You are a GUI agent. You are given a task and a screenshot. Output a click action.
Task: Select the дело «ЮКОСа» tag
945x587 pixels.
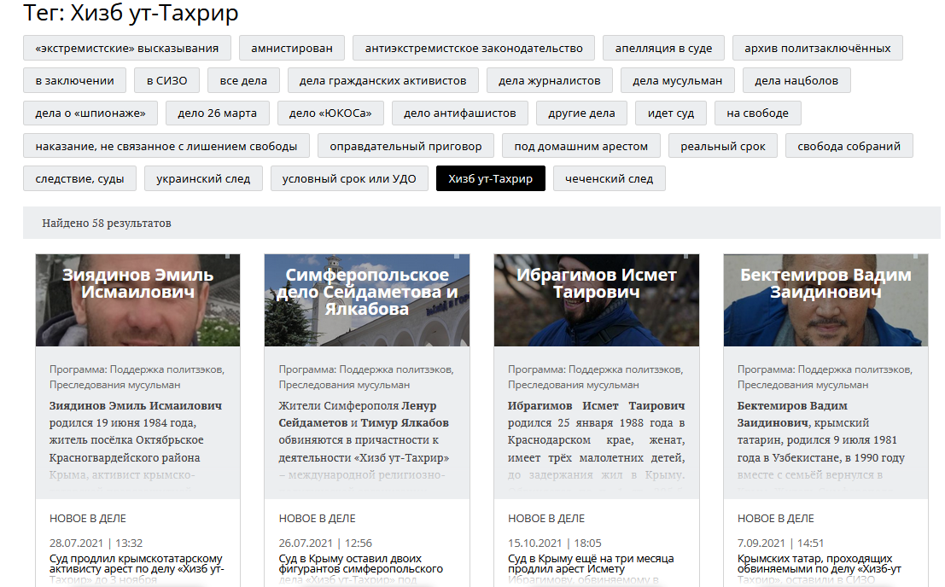click(x=330, y=113)
